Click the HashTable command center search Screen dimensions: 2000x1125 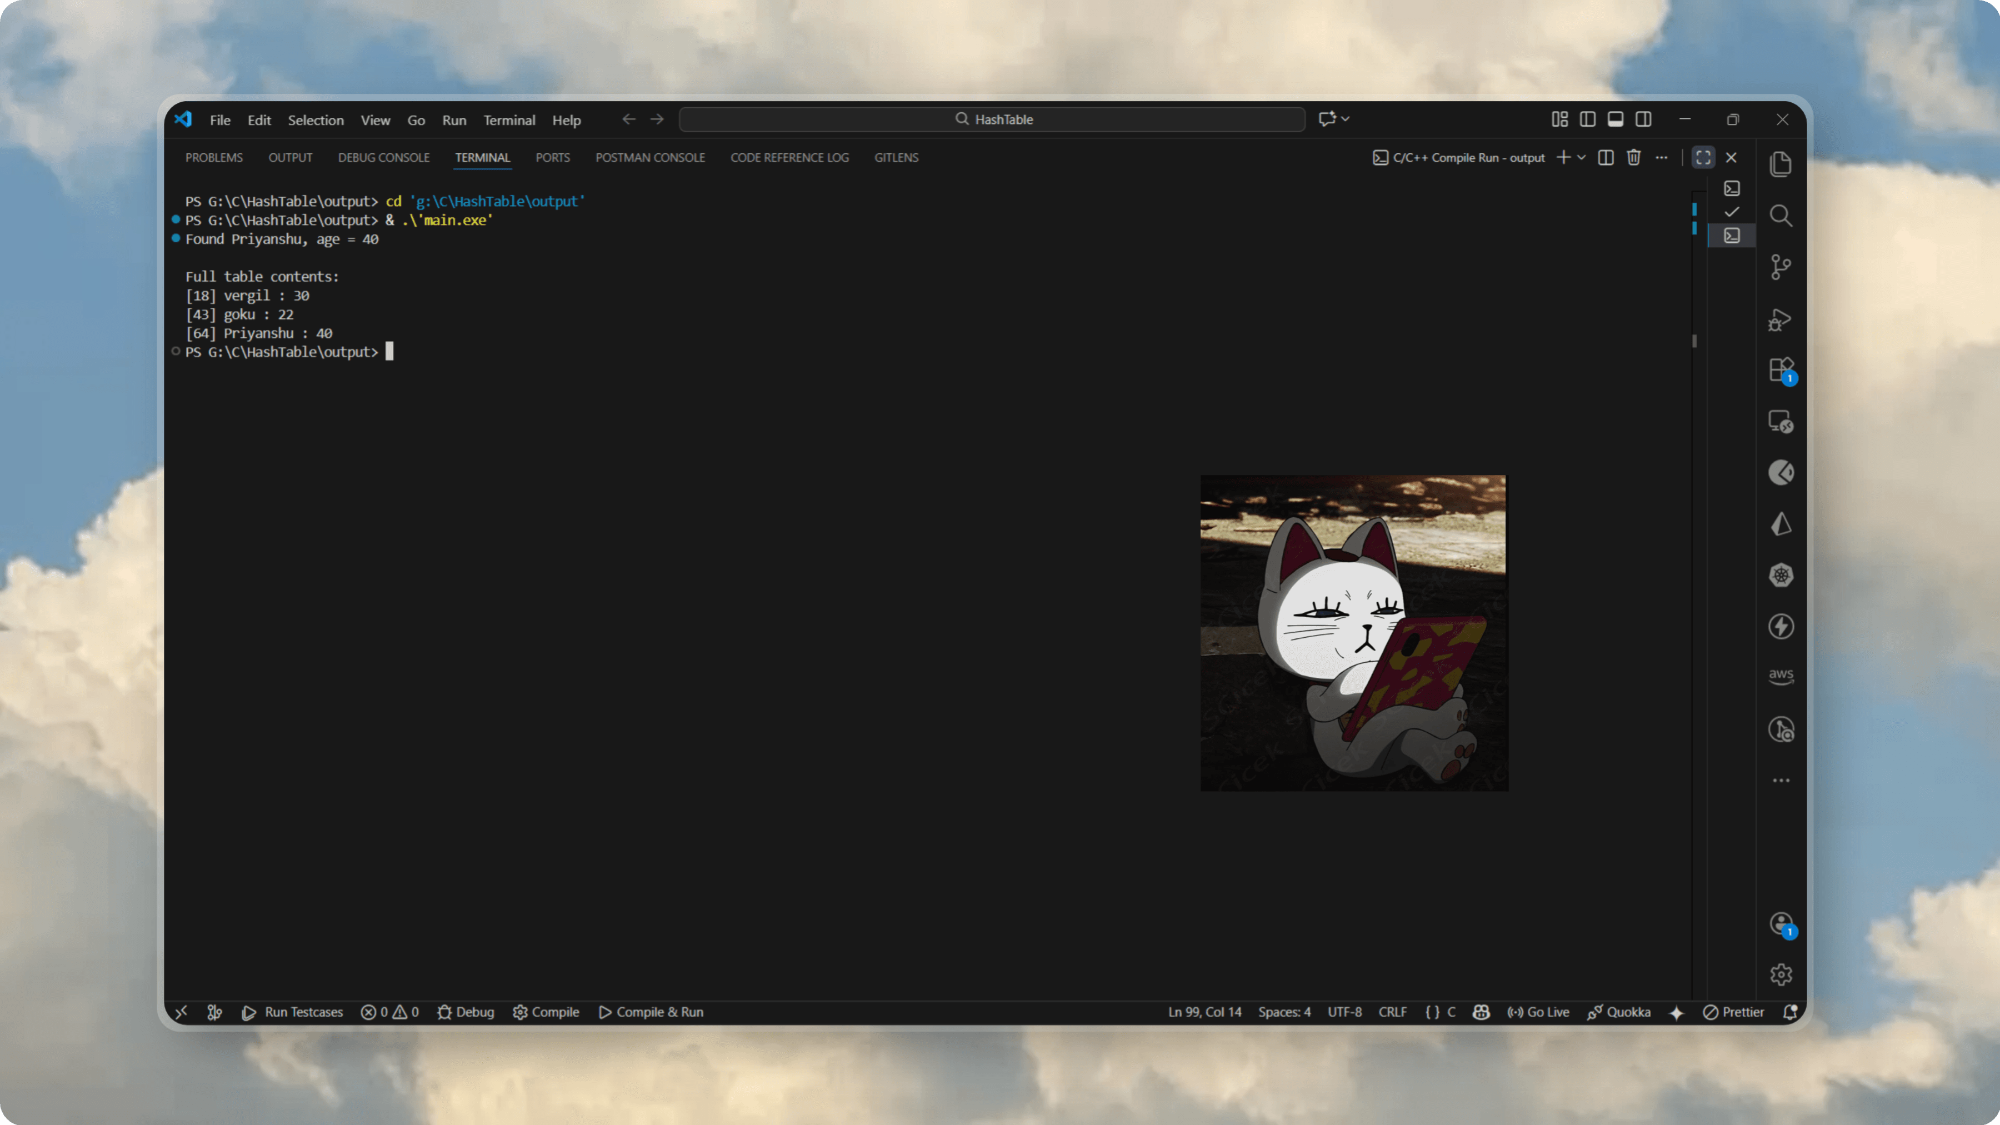point(992,119)
